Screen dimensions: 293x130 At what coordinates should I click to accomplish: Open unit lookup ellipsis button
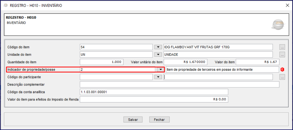[282, 55]
